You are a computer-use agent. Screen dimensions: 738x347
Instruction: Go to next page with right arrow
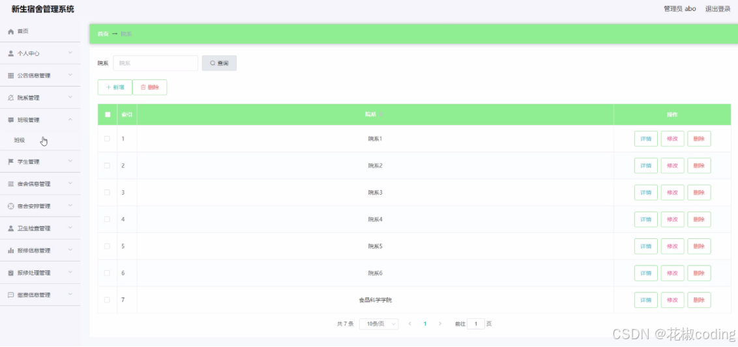click(x=440, y=324)
